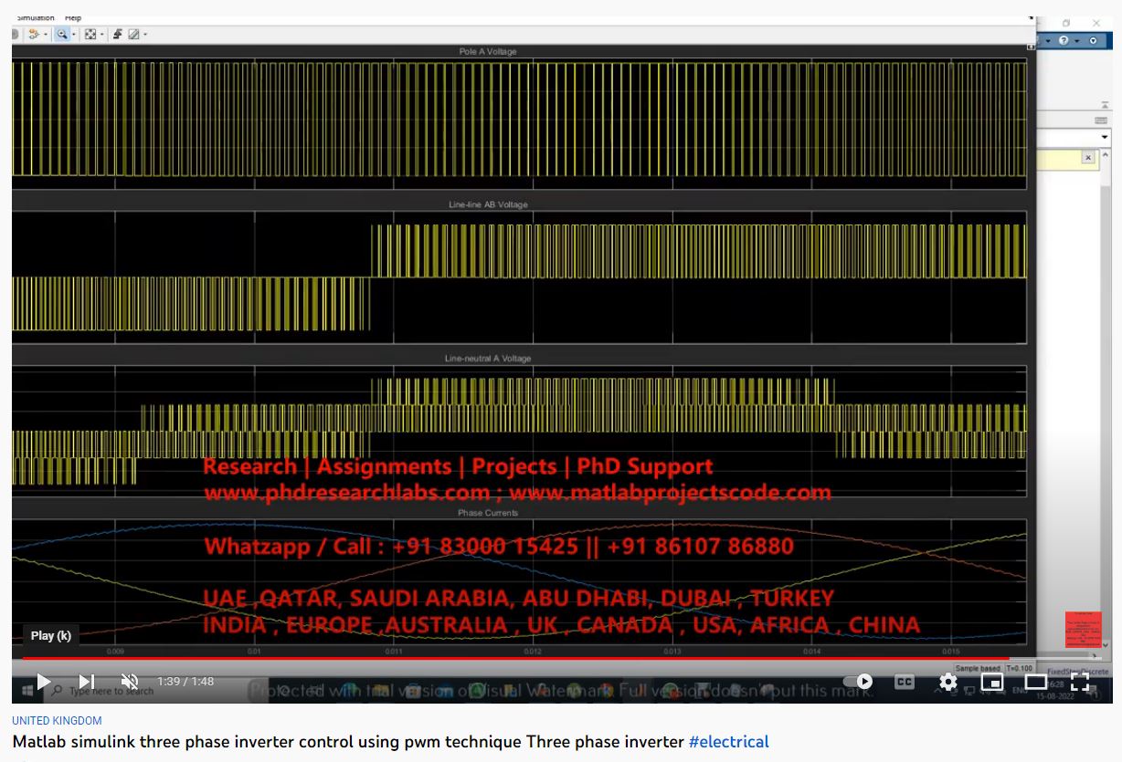Image resolution: width=1122 pixels, height=762 pixels.
Task: Expand the dropdown arrow beside the help icon
Action: pos(1076,41)
